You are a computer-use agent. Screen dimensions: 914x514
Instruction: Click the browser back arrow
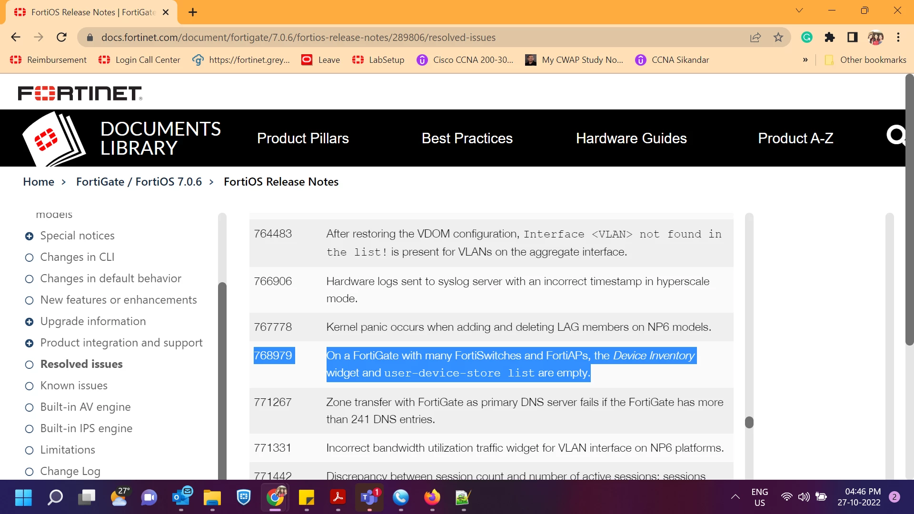coord(16,37)
